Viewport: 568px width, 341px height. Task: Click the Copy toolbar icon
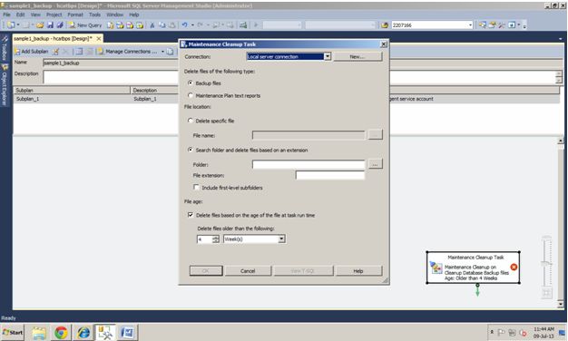162,25
